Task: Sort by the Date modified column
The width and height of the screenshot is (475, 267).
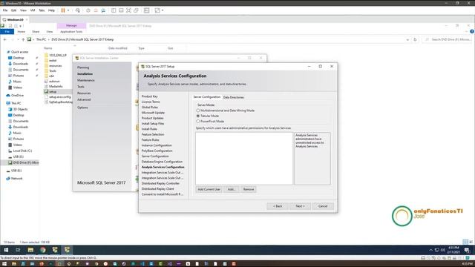Action: 118,48
